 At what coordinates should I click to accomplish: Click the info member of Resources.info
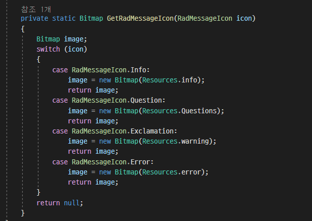point(191,80)
